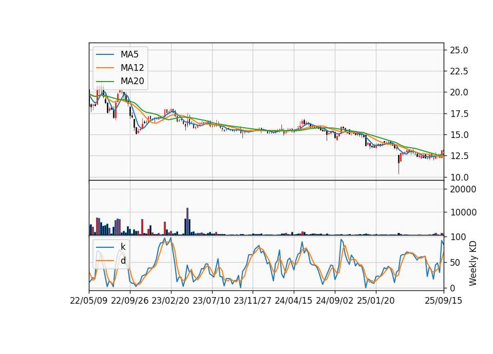Click the 20.0 price axis tick

(x=459, y=92)
